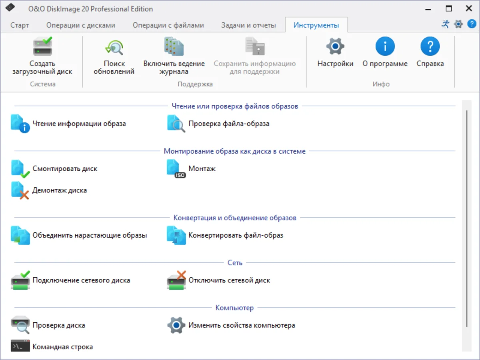Image resolution: width=480 pixels, height=360 pixels.
Task: Click the Чтение информации образа icon
Action: point(20,124)
